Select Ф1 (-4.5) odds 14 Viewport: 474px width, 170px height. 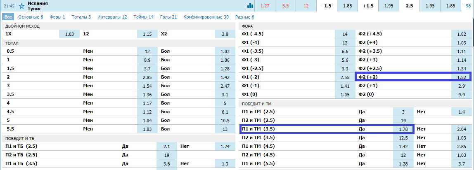coord(345,34)
